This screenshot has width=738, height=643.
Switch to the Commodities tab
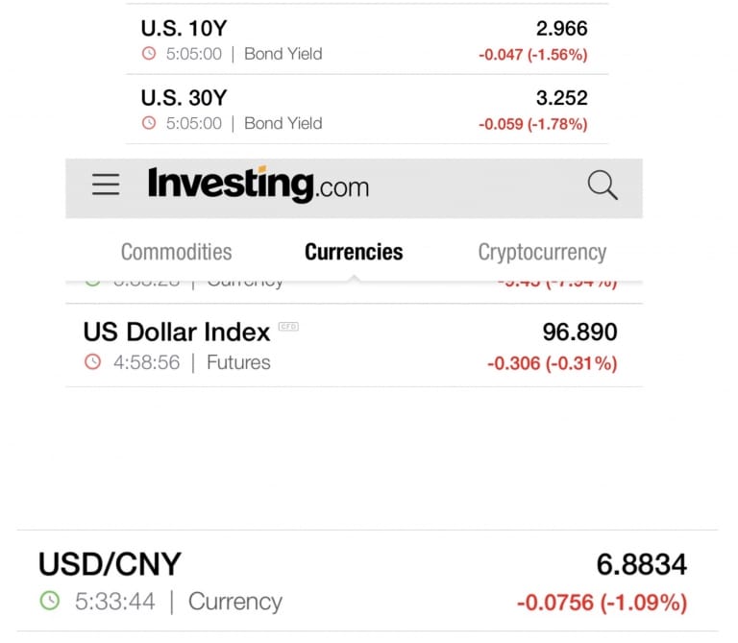pos(177,252)
